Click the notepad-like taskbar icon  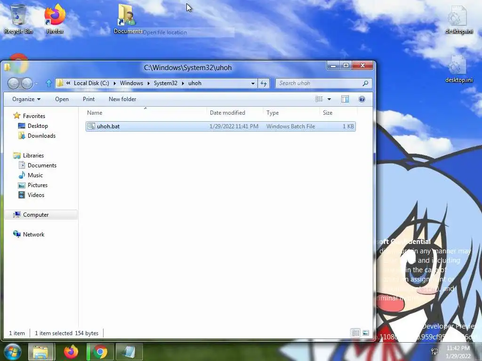coord(129,352)
